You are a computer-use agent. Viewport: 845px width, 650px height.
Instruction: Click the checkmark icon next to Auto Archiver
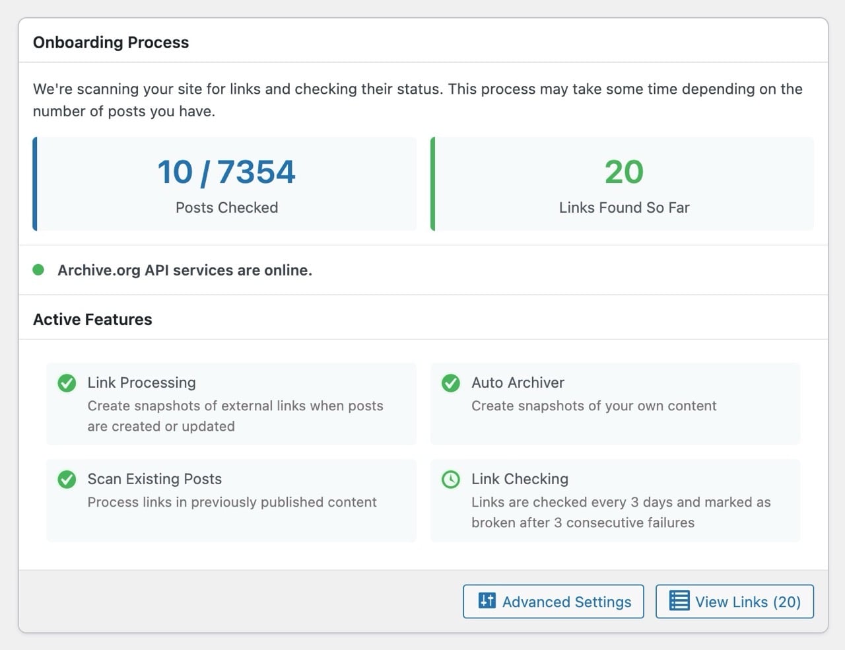pyautogui.click(x=451, y=383)
